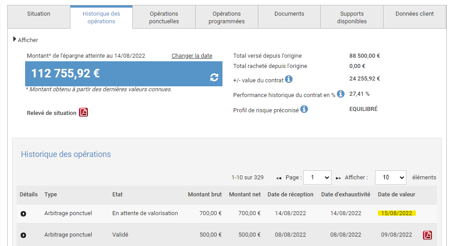Click info icon next to Profil de risque préconisé
Screen dimensions: 449x246
[304, 109]
